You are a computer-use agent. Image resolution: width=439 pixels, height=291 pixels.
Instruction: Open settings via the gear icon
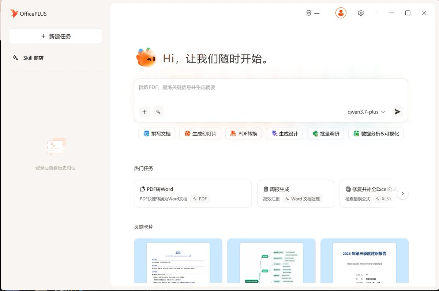[x=361, y=13]
